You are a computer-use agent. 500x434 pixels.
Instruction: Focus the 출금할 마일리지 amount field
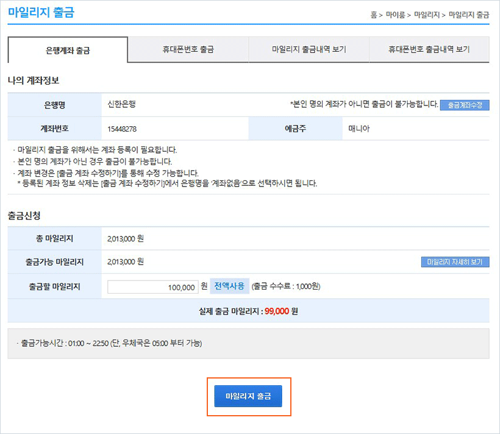click(152, 287)
